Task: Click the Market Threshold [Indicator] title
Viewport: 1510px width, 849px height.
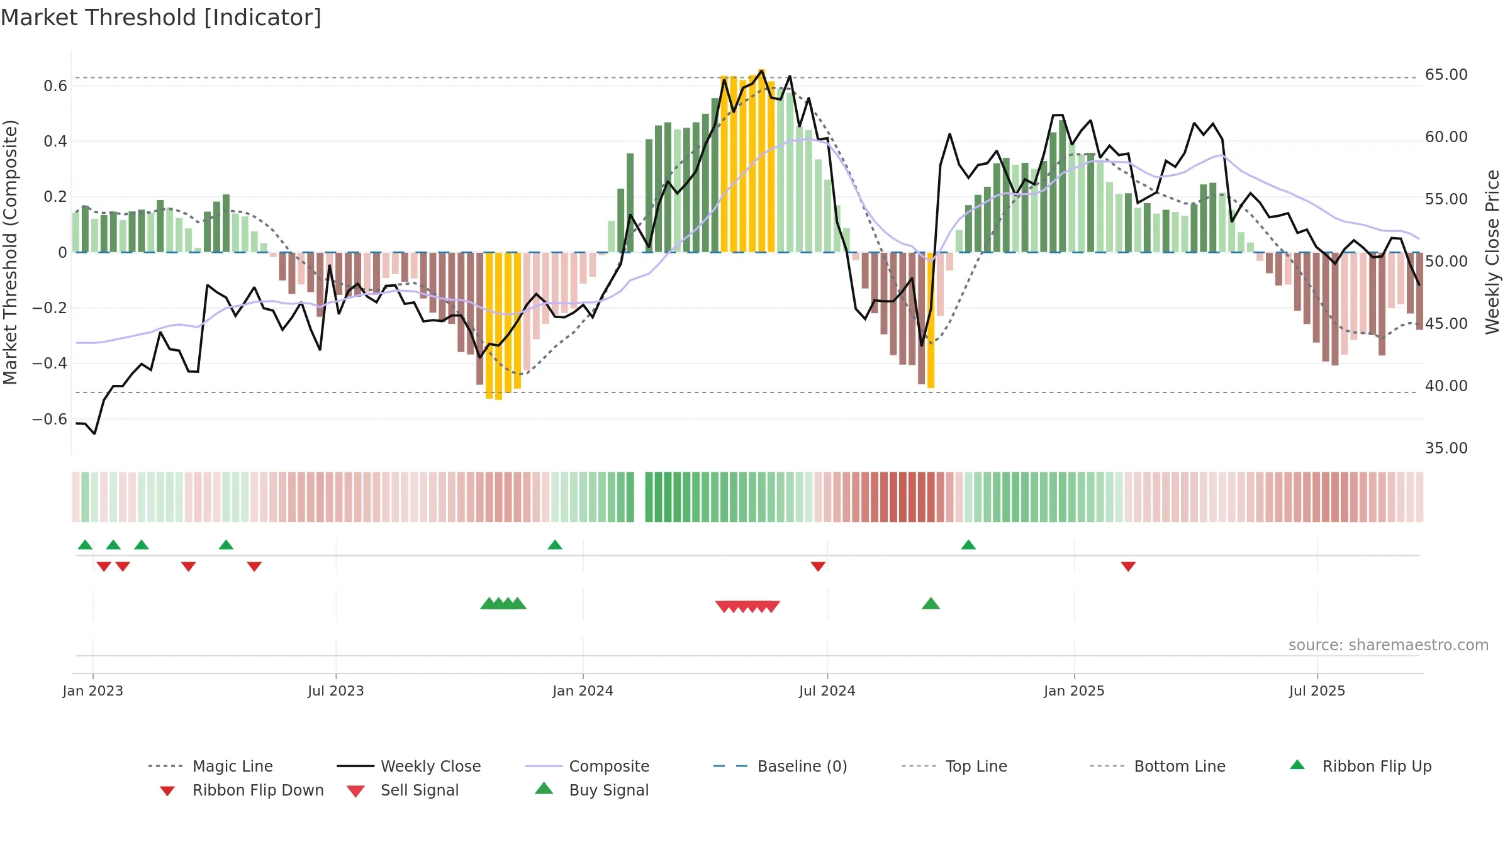Action: [161, 18]
